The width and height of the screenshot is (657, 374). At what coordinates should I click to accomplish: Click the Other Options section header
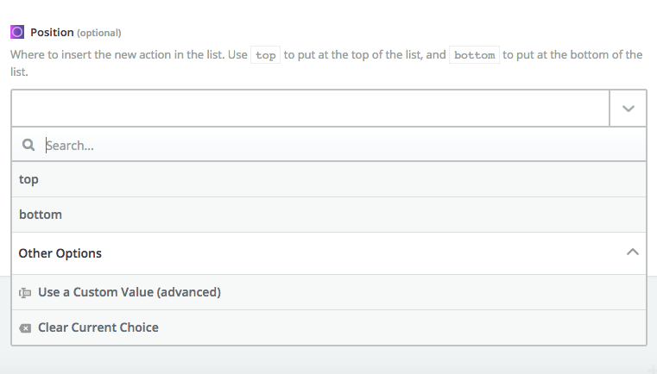tap(329, 253)
